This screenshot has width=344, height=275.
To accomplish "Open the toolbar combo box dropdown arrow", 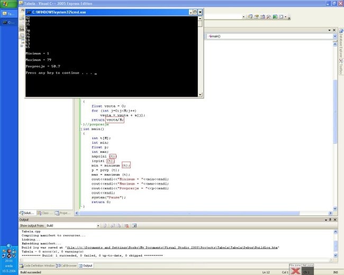I will 243,17.
